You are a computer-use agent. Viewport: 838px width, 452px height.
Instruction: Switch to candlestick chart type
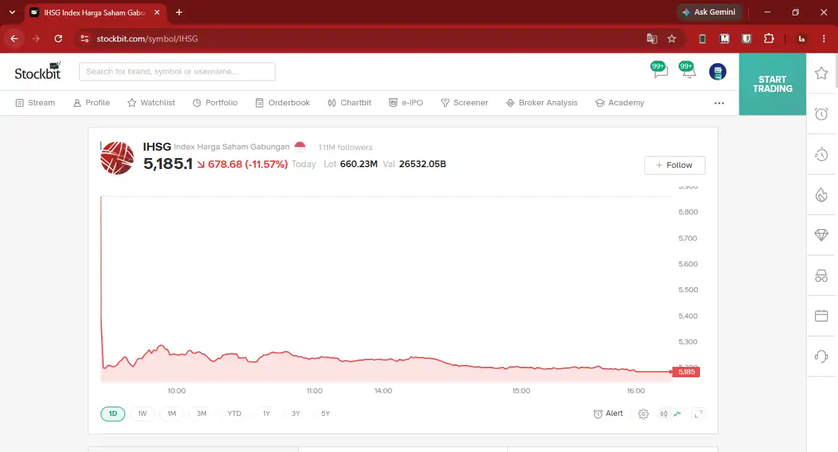(x=664, y=414)
